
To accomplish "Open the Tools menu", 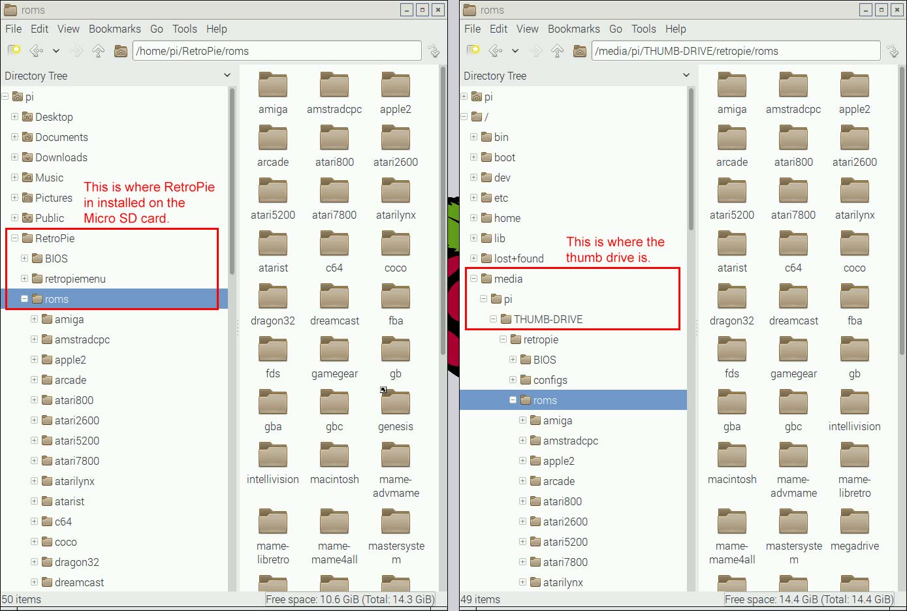I will click(184, 29).
